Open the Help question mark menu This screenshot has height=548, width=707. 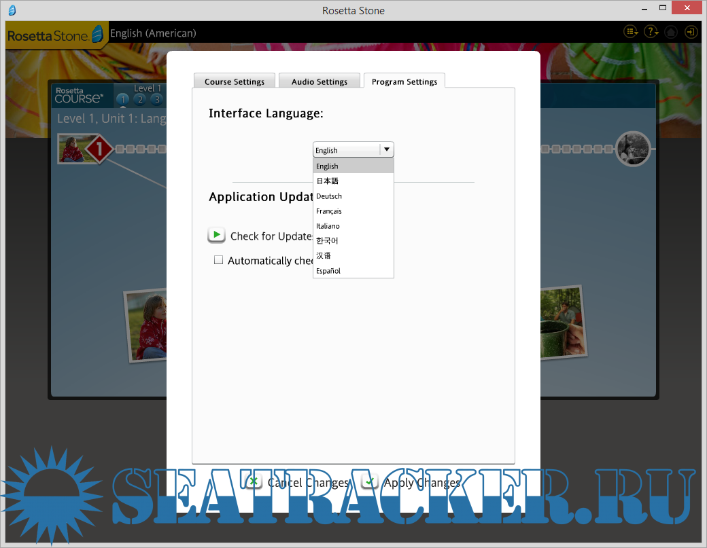point(651,32)
